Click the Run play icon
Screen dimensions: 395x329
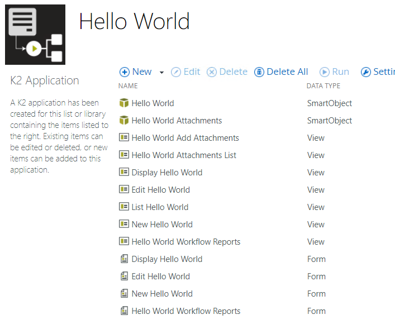click(325, 72)
